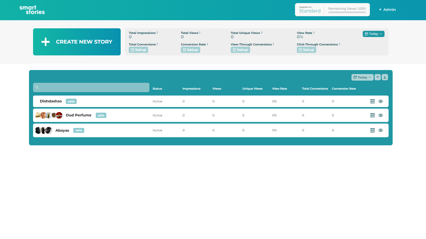The image size is (426, 239).
Task: Click the Remaining Views progress bar
Action: click(347, 12)
